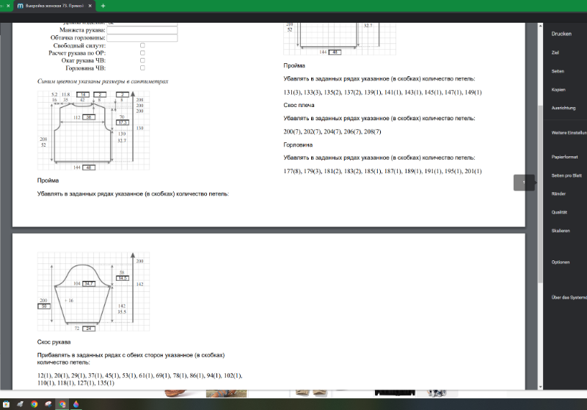Click the new tab plus button
587x410 pixels.
click(x=103, y=5)
